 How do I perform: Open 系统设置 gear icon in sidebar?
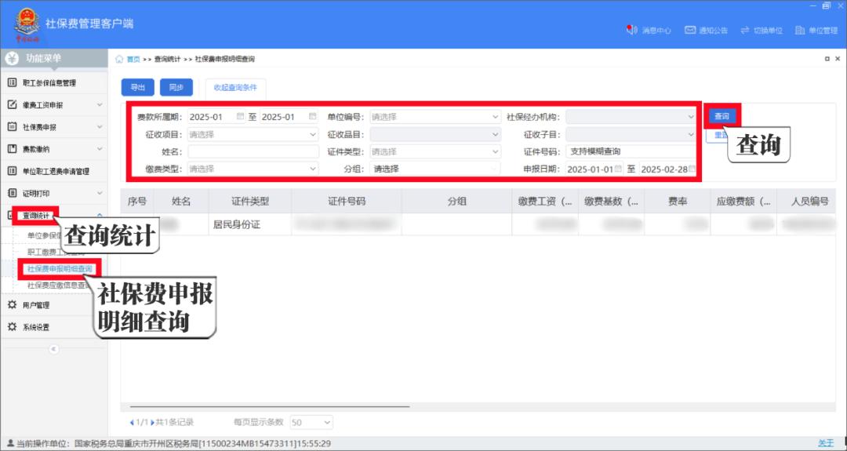tap(13, 327)
